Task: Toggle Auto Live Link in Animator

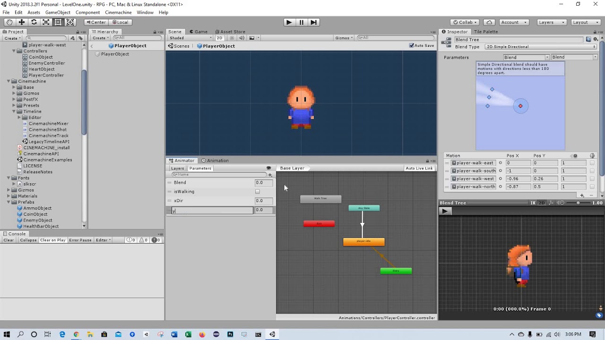Action: 419,168
